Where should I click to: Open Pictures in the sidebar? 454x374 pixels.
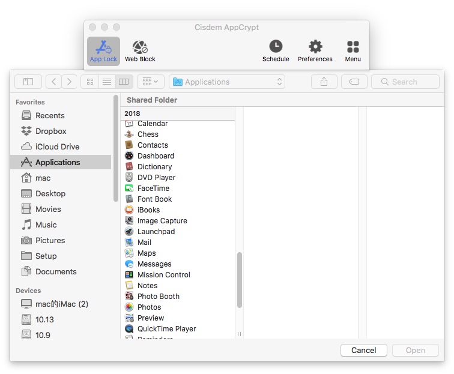coord(61,241)
